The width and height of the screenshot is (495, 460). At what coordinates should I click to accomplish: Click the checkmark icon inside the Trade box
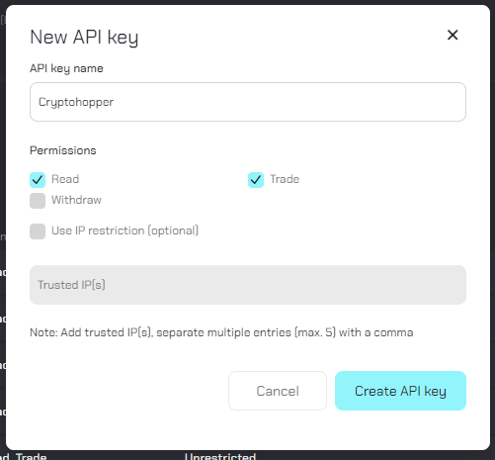(x=256, y=180)
